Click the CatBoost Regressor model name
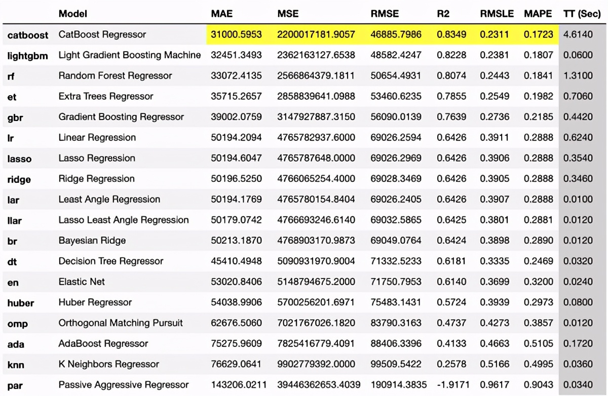 point(102,34)
